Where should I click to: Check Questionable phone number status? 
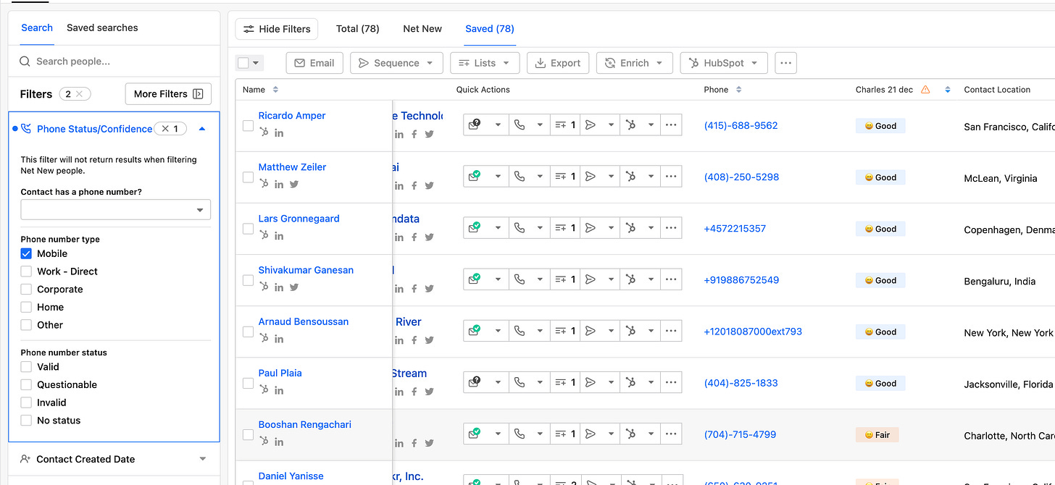(x=26, y=384)
